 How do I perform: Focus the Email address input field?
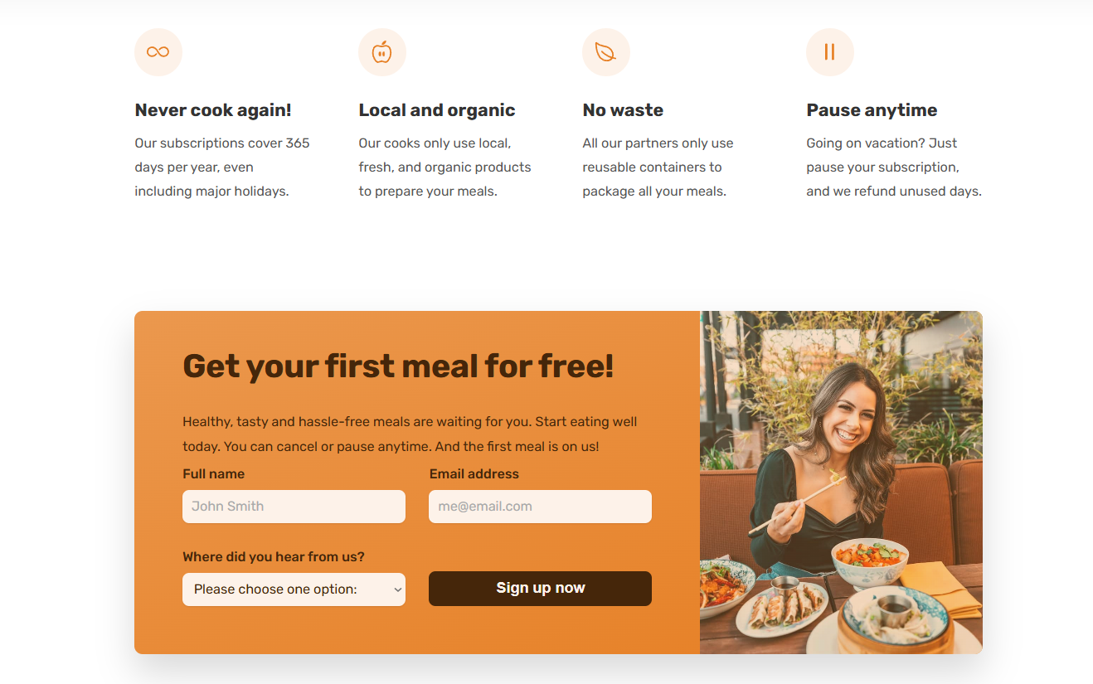click(x=540, y=507)
